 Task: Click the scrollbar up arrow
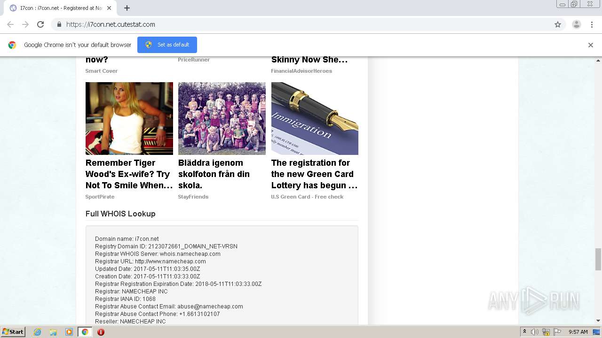(598, 61)
